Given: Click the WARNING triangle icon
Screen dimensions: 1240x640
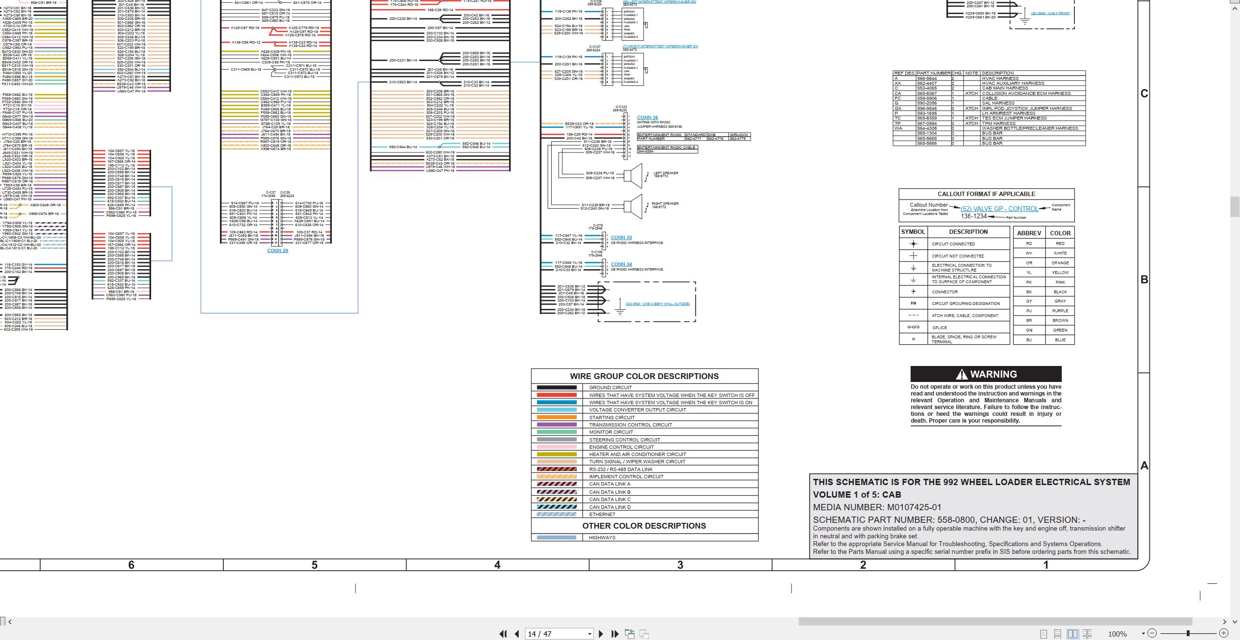Looking at the screenshot, I should tap(961, 375).
